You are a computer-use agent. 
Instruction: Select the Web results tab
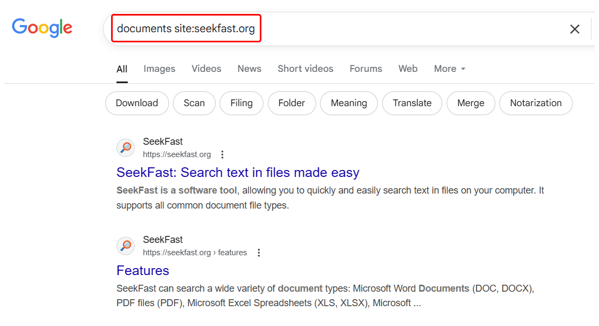[x=408, y=69]
